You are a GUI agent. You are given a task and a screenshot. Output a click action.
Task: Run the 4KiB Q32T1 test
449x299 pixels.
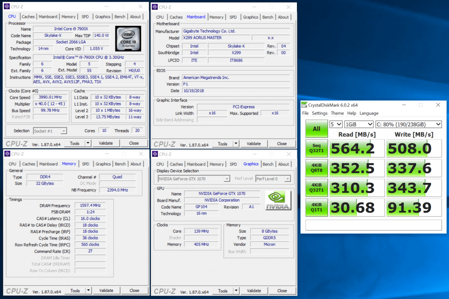316,188
